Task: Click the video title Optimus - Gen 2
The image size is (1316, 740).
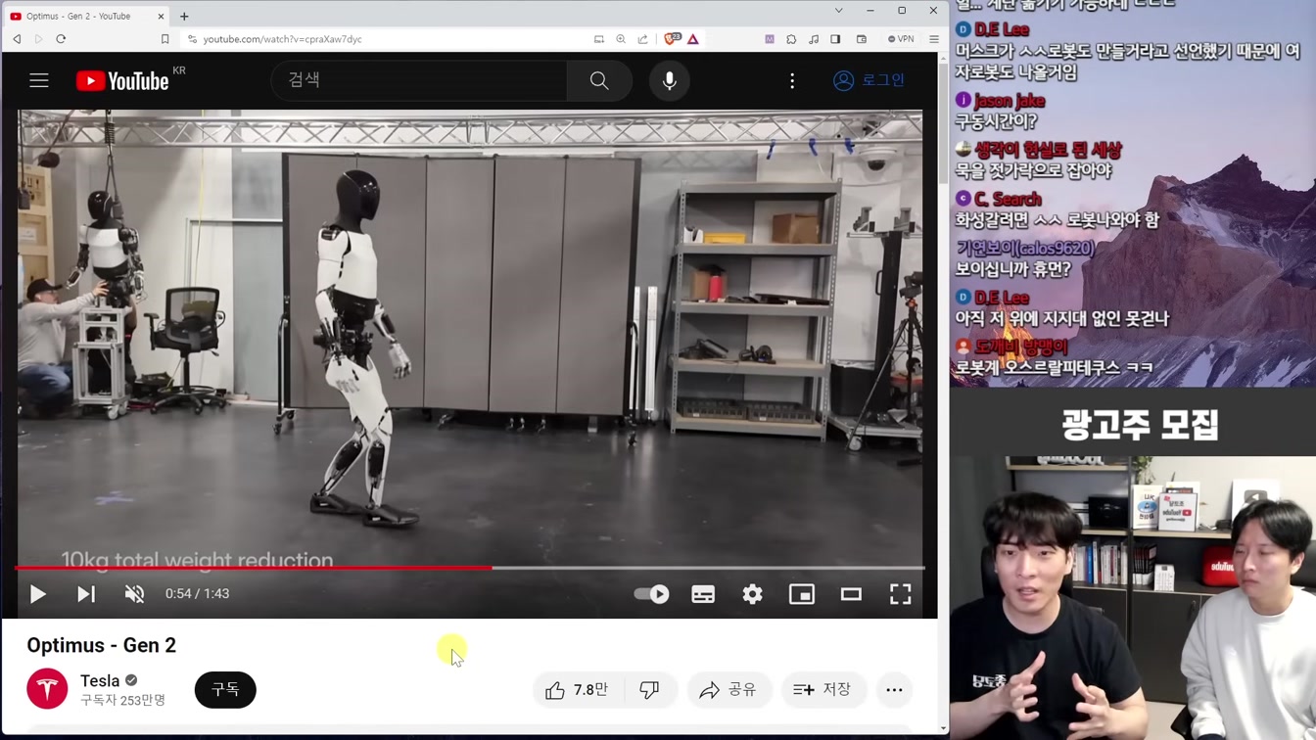Action: tap(102, 645)
